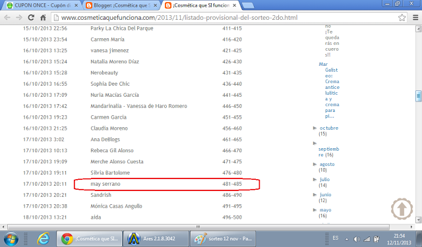Open the junio archive link
The image size is (422, 247).
click(325, 194)
